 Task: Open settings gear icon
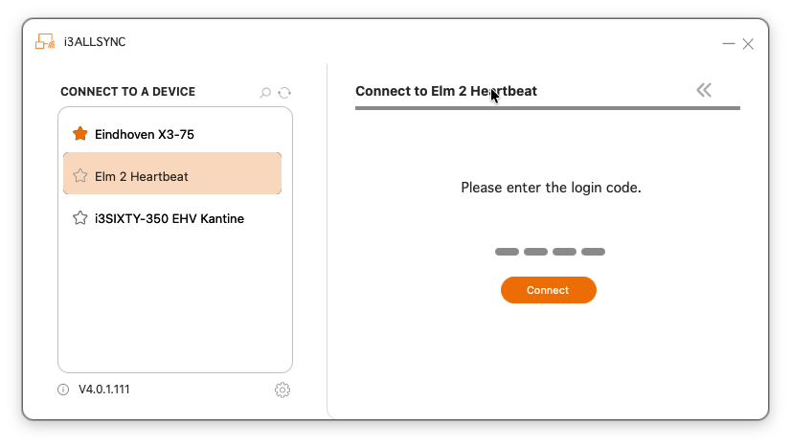click(282, 390)
